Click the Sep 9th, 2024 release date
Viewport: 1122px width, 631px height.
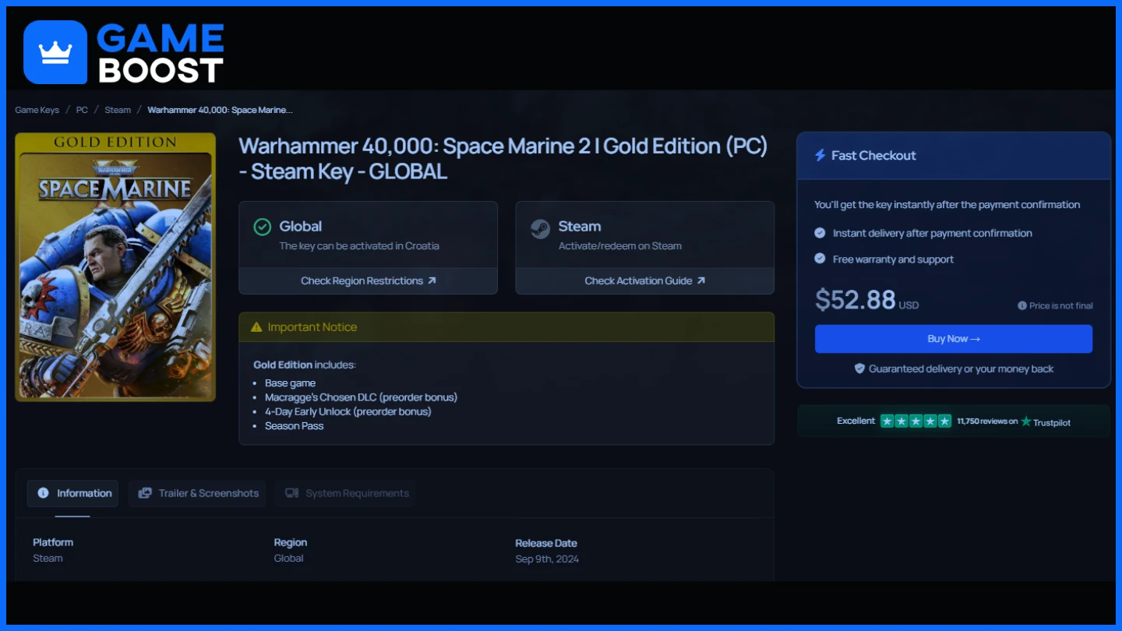pyautogui.click(x=547, y=559)
